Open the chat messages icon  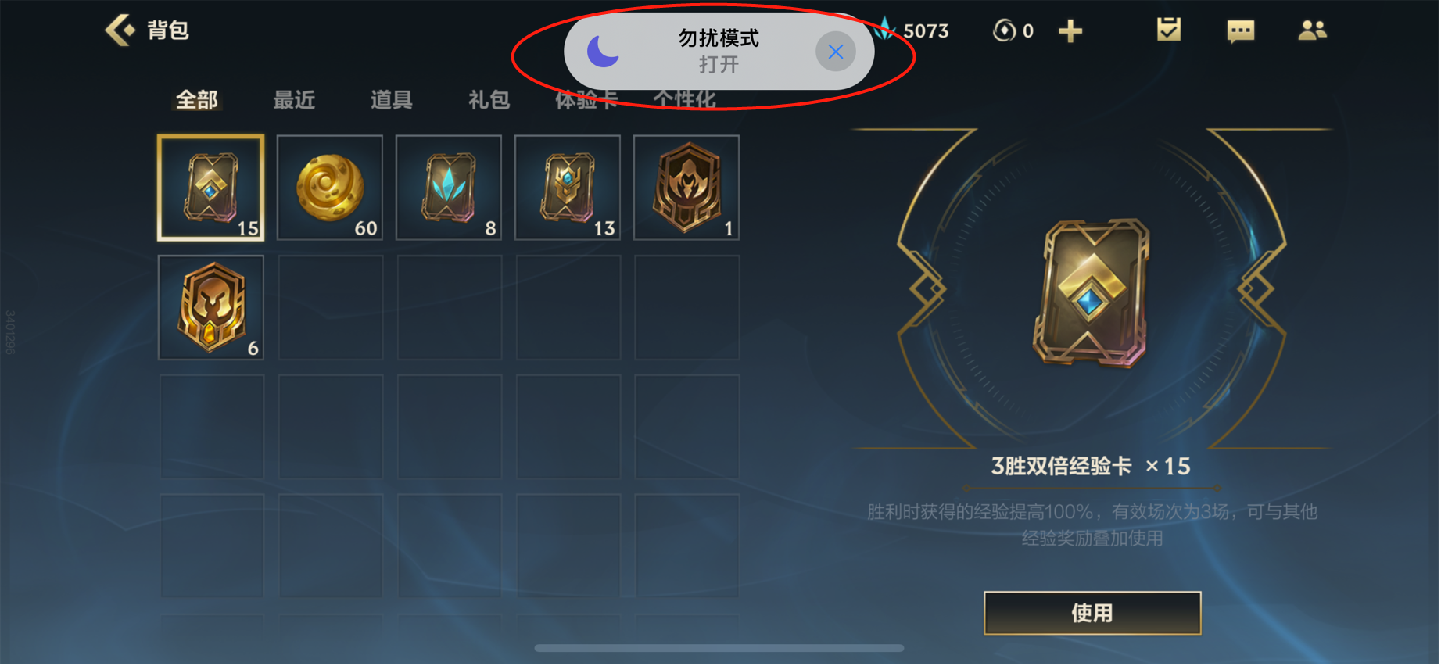(x=1241, y=31)
